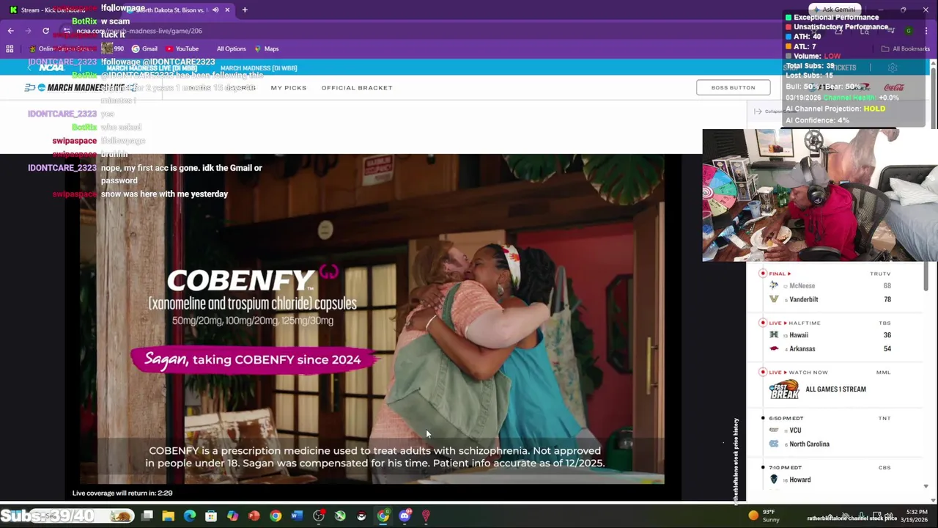Click the NCAA logo in the blue header
The height and width of the screenshot is (528, 938).
pyautogui.click(x=51, y=67)
